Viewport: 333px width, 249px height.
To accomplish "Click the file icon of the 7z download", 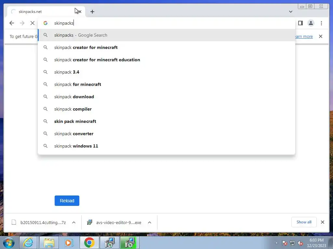I will point(14,222).
